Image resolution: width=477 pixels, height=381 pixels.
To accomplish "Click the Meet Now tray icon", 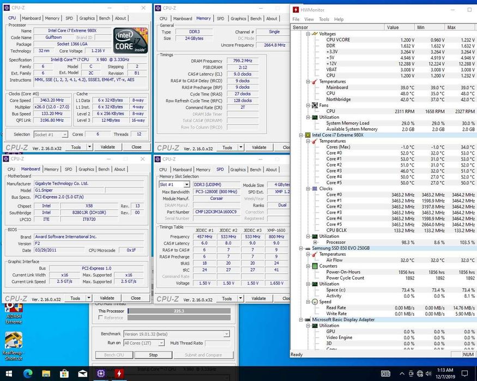I will click(x=411, y=373).
